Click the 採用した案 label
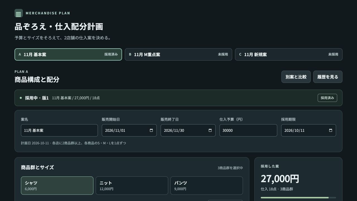The image size is (357, 201). tap(270, 166)
